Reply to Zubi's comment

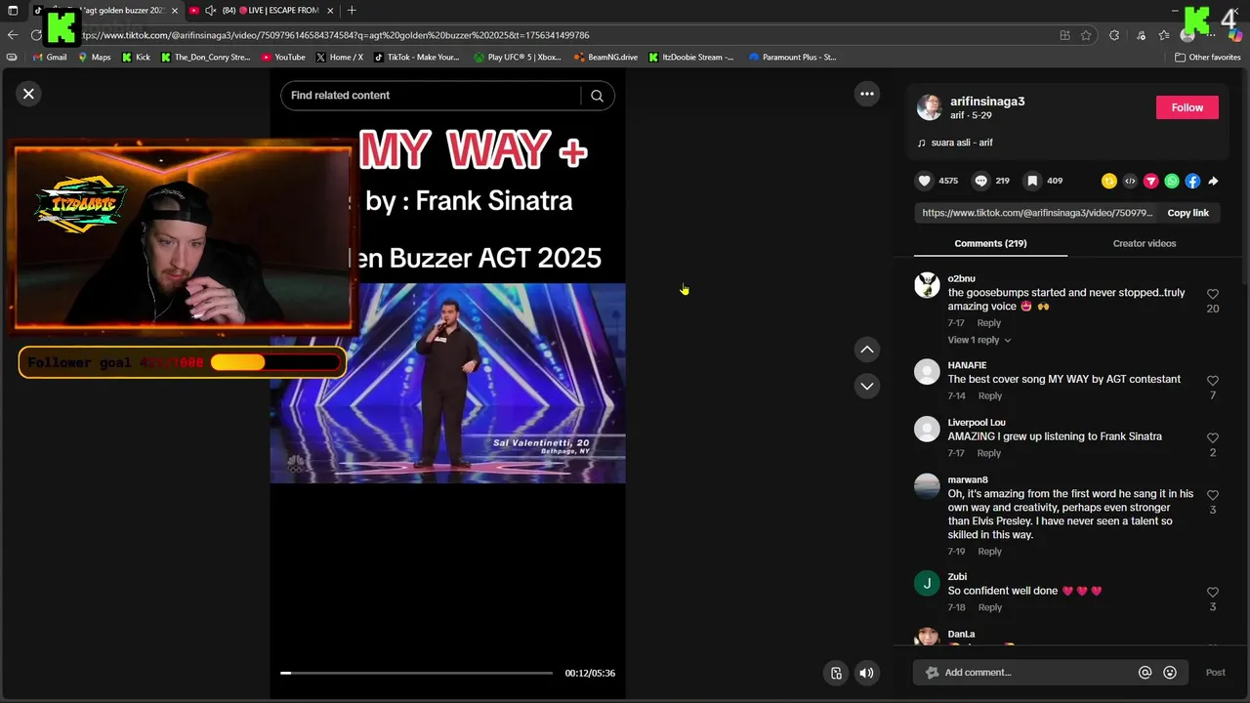pos(990,607)
